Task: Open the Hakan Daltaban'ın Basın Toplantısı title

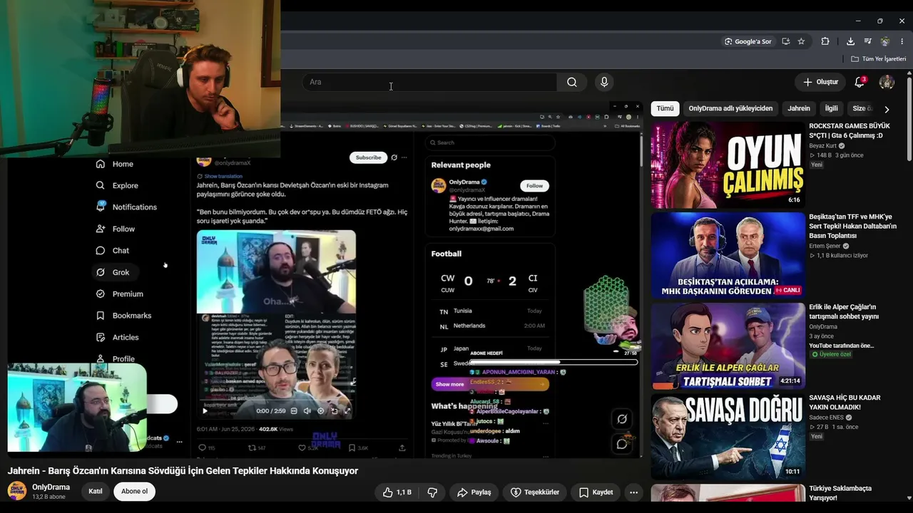Action: click(x=853, y=226)
